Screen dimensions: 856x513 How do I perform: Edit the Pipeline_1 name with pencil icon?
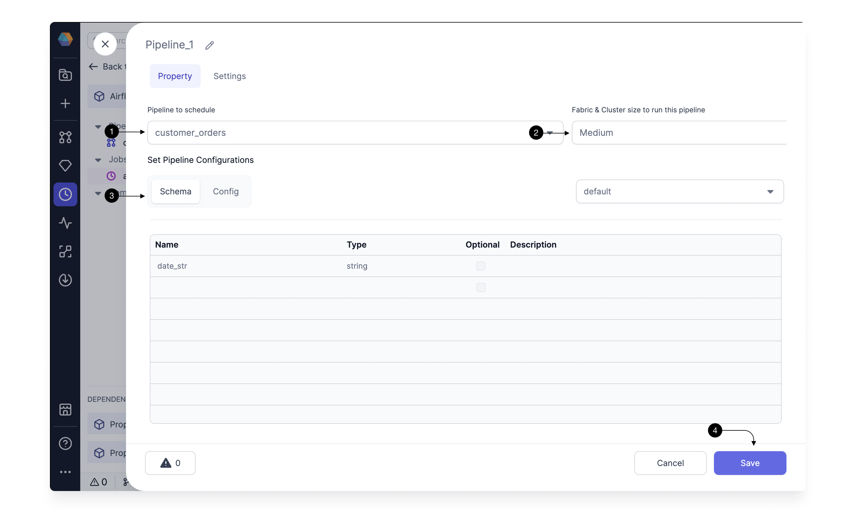[x=210, y=45]
